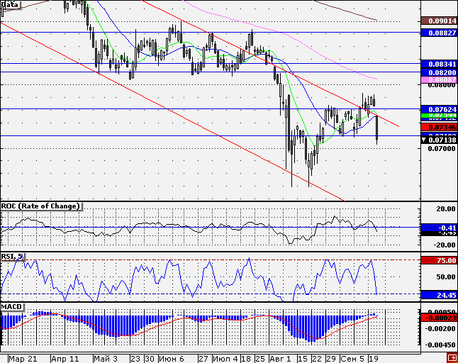Click the brown 0.09014 price marker
This screenshot has width=458, height=363.
point(437,21)
